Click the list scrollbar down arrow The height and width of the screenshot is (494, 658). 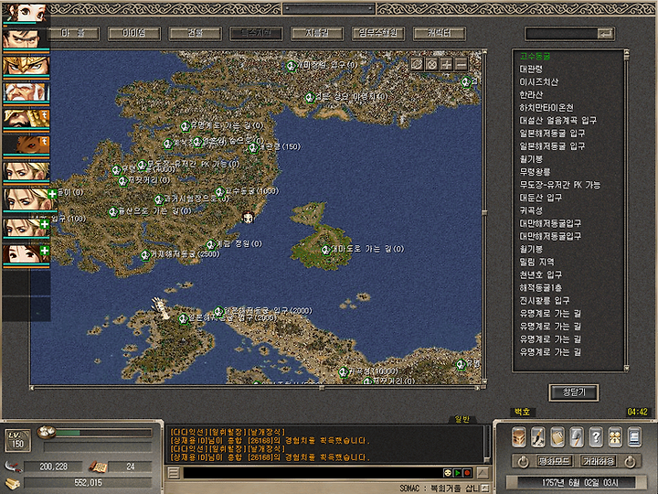[x=627, y=368]
